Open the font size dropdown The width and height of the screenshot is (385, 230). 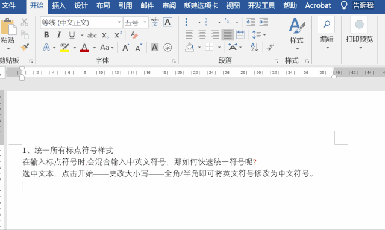pos(145,22)
